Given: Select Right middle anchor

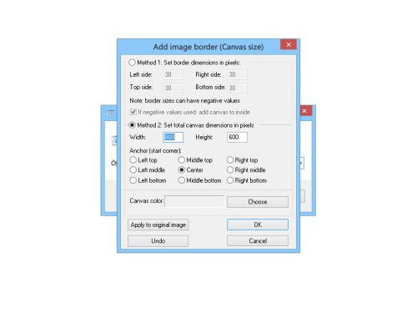Looking at the screenshot, I should point(230,169).
